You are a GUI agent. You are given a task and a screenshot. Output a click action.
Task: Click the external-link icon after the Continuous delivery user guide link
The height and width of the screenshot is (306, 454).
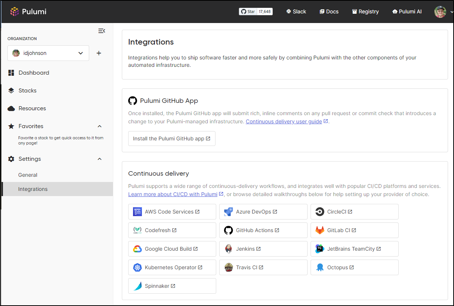coord(326,121)
